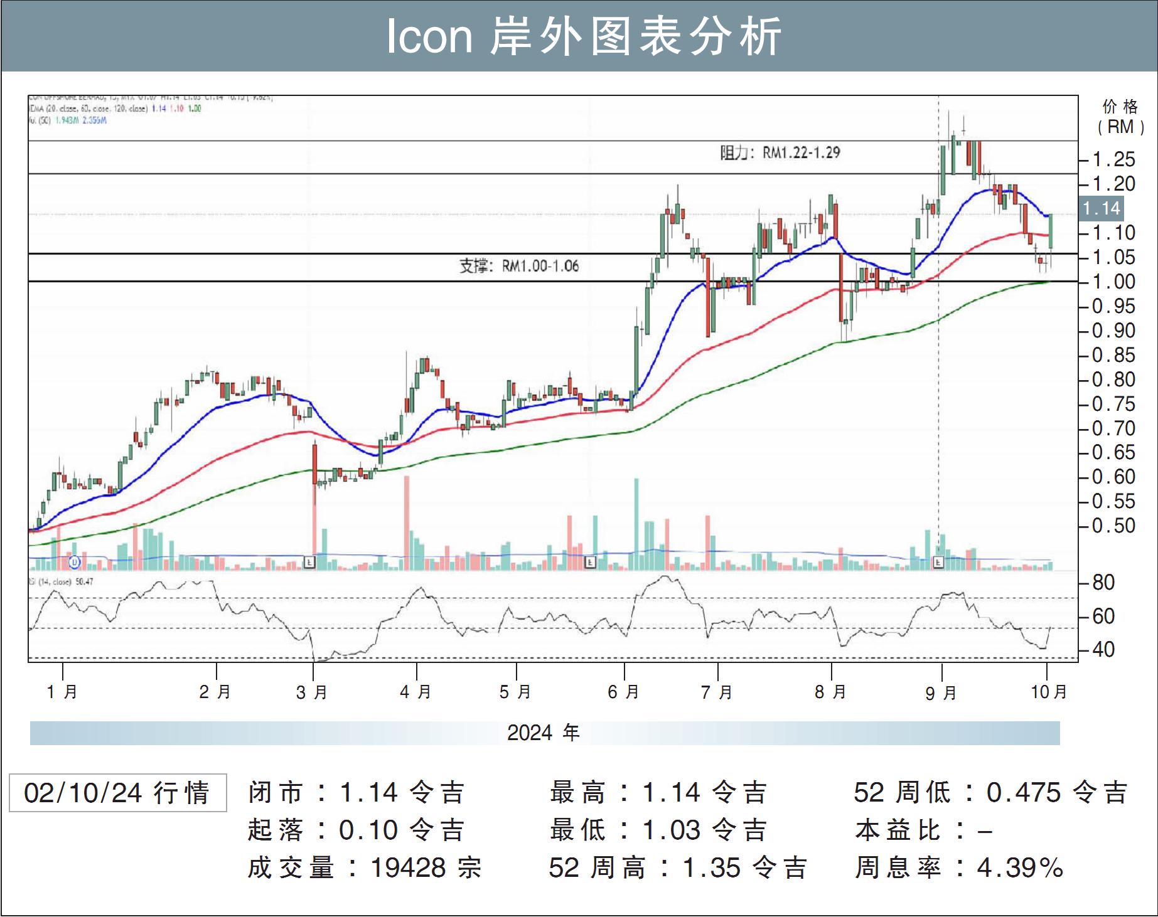Click the 1.05 price axis label

(x=1113, y=257)
